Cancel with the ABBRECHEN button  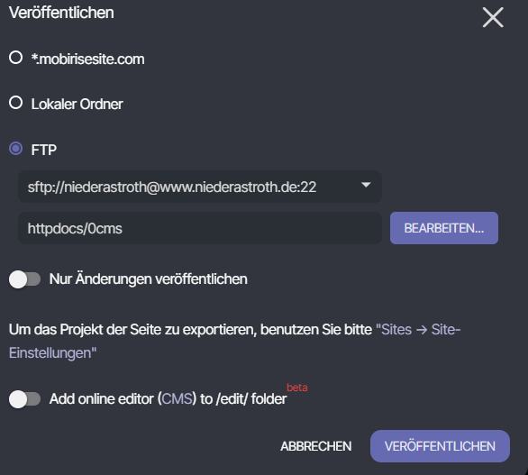316,446
